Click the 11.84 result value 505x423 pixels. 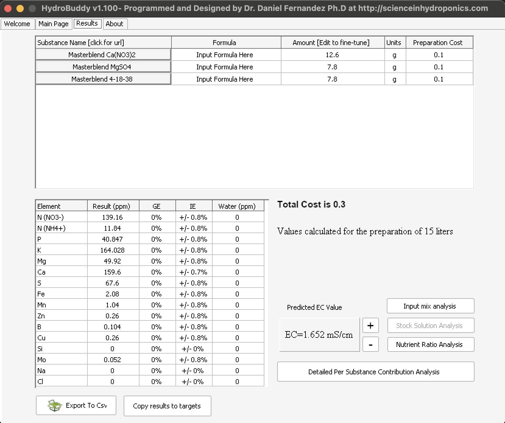113,228
